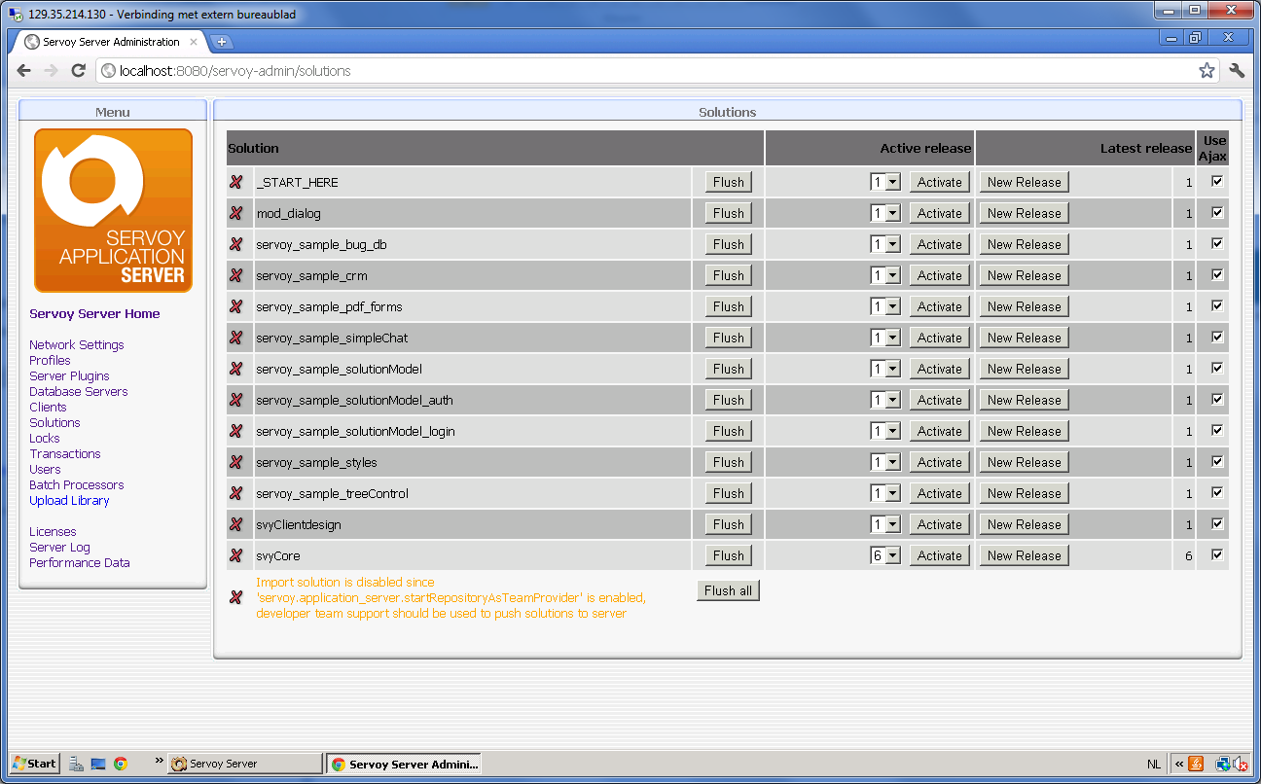
Task: Click red X for servoy_sample_solutionModel_login
Action: 235,431
